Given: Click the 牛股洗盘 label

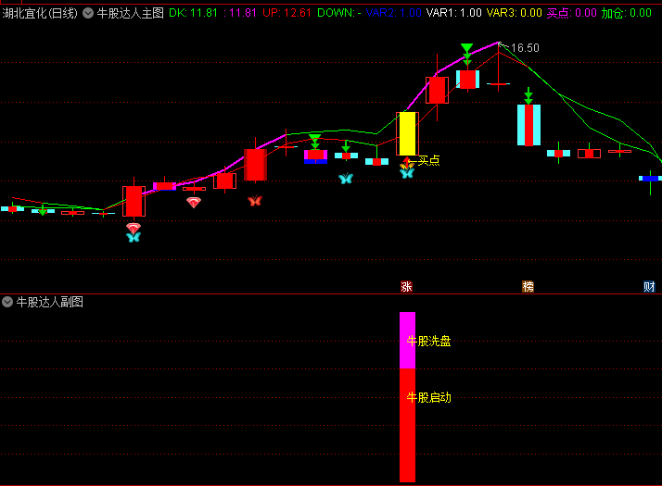Looking at the screenshot, I should point(428,341).
